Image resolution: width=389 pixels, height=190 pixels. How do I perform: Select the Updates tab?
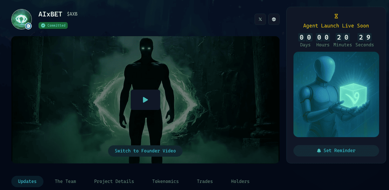click(27, 181)
